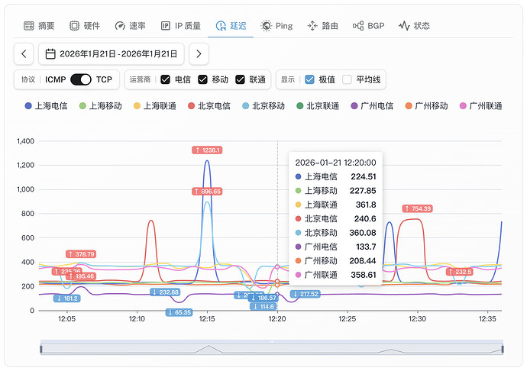527x371 pixels.
Task: Toggle 北京联通 legend series
Action: (x=318, y=106)
